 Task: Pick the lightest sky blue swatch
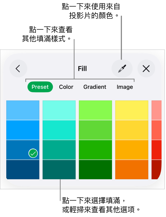point(23,110)
